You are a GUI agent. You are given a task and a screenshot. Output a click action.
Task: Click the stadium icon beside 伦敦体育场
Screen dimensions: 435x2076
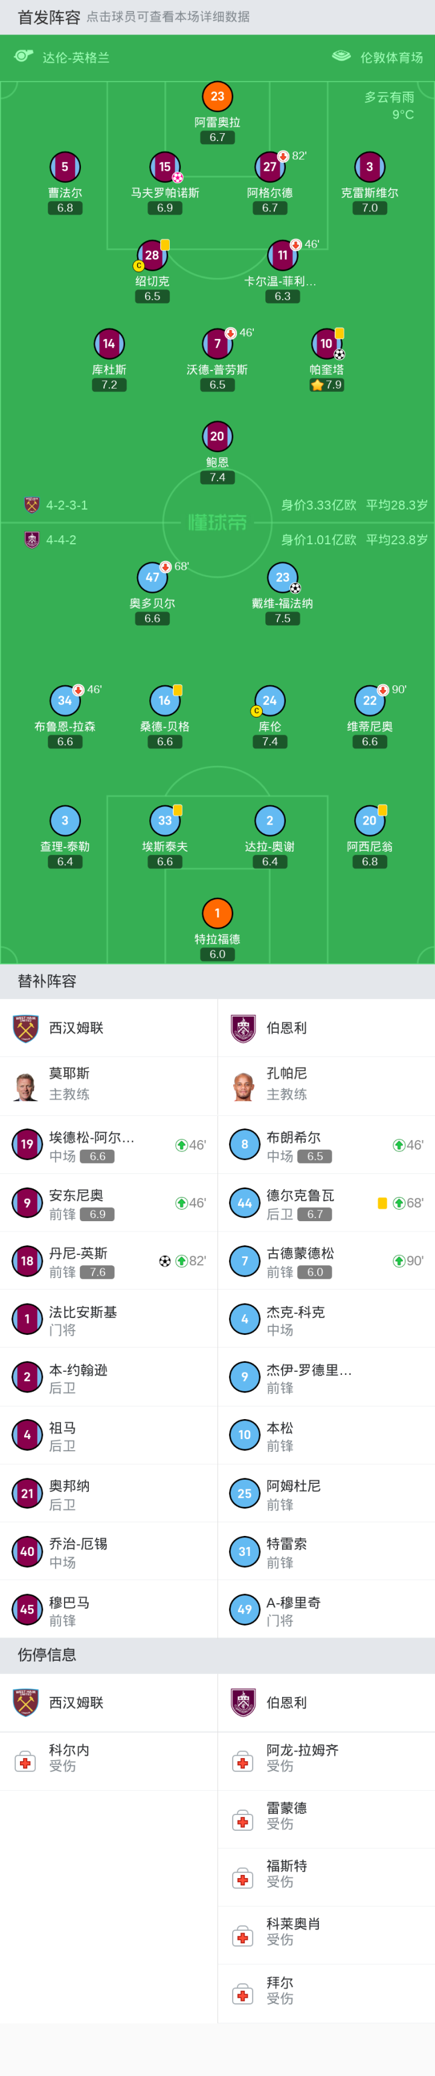click(341, 56)
